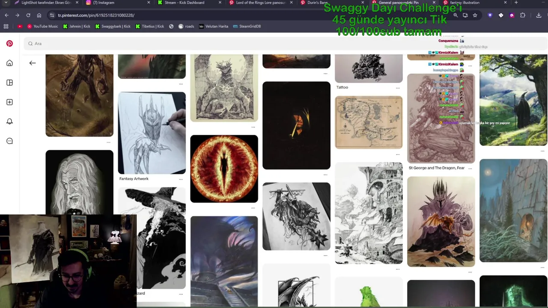This screenshot has width=548, height=308.
Task: Open purple armored dark lord pin
Action: coord(441,222)
